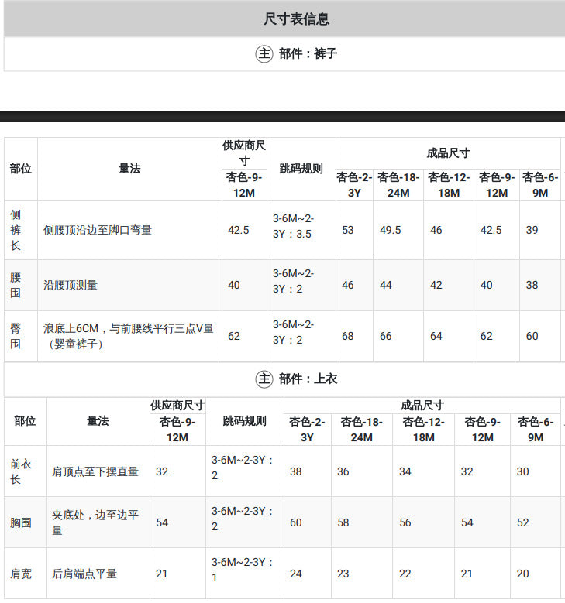Viewport: 565px width, 603px height.
Task: Select the 尺寸表信息 header bar
Action: 284,19
